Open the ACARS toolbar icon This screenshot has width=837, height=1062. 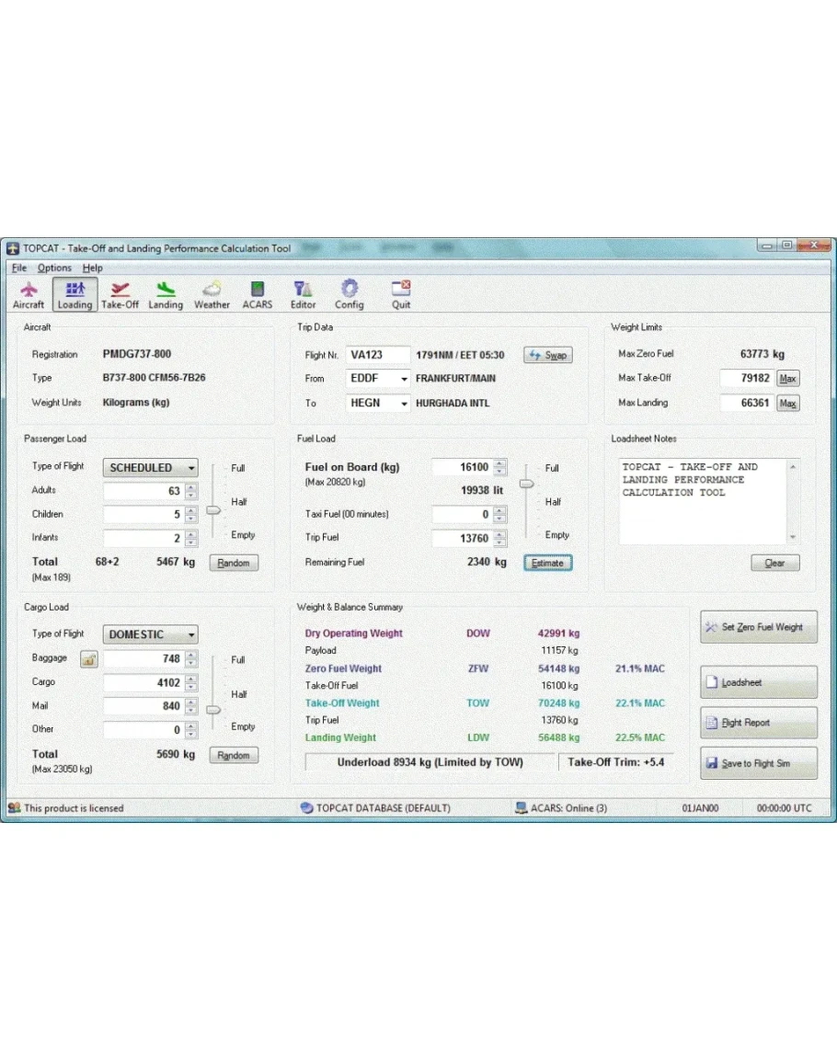(x=258, y=295)
